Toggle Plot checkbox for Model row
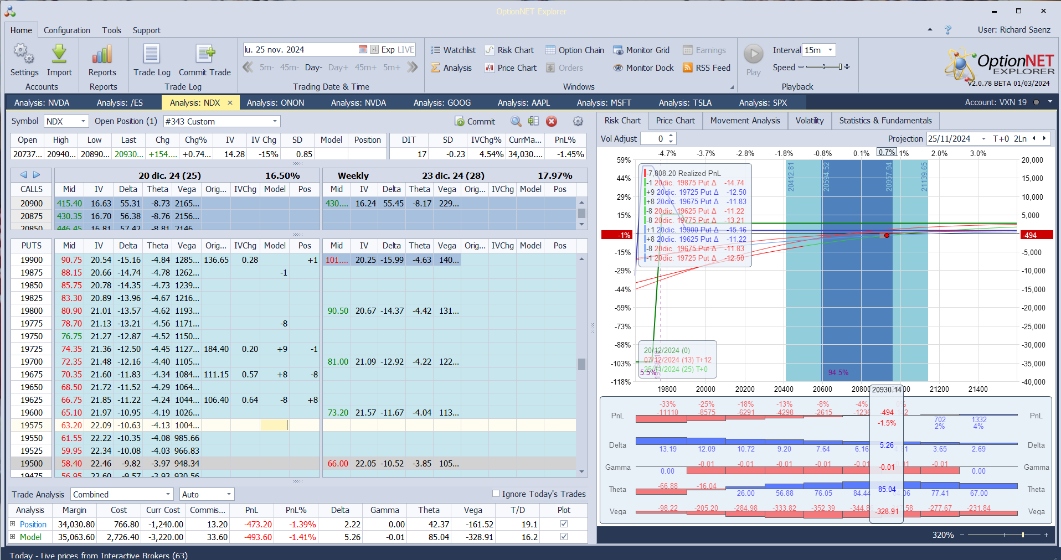The image size is (1061, 560). (564, 536)
